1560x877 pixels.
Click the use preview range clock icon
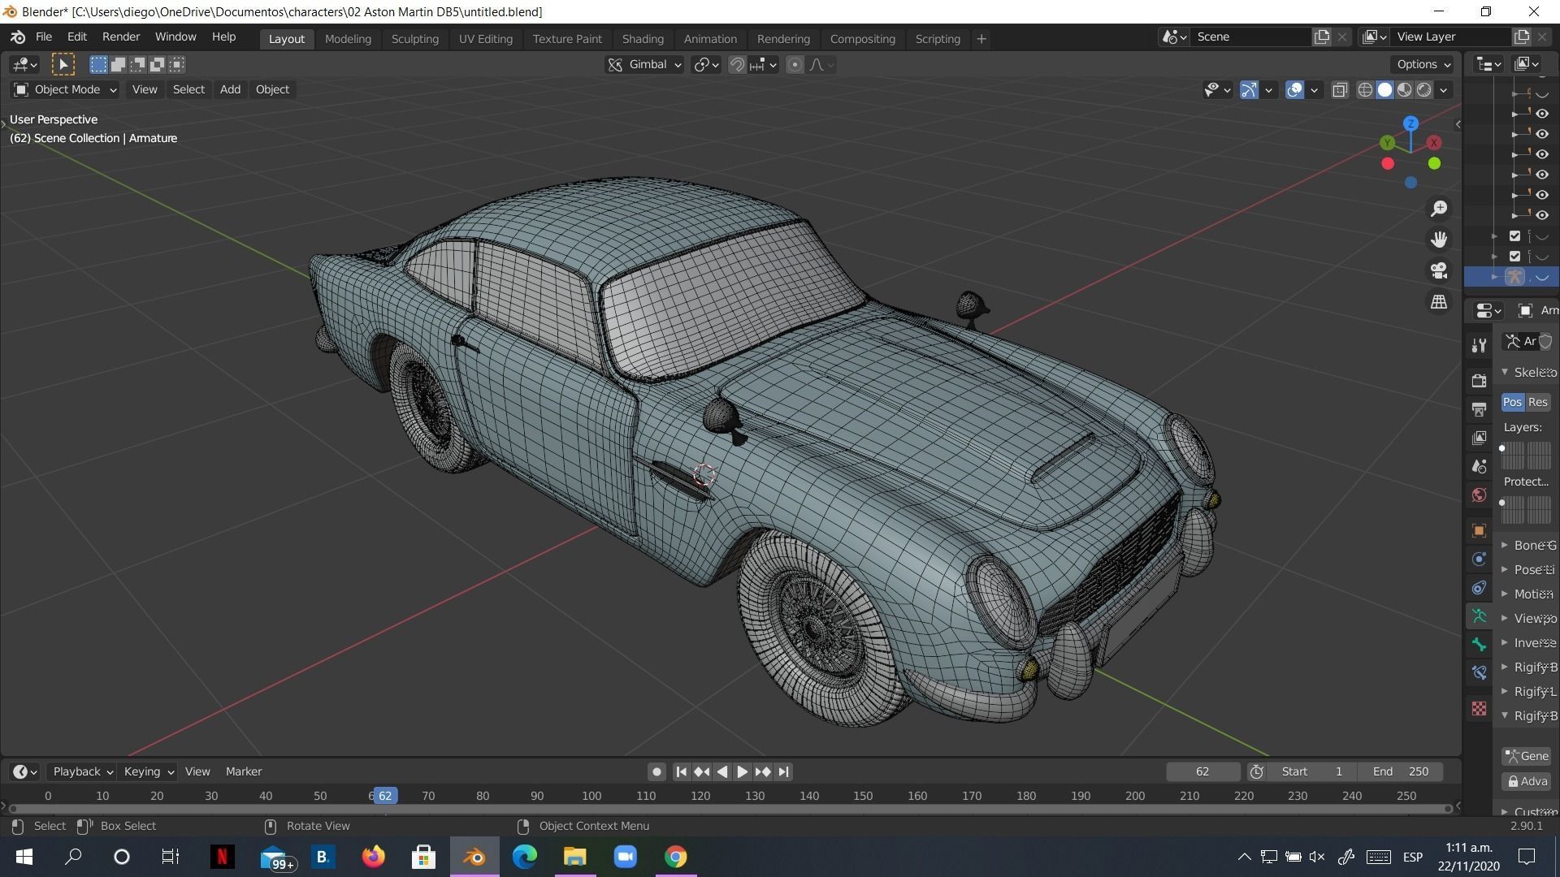pyautogui.click(x=1256, y=771)
